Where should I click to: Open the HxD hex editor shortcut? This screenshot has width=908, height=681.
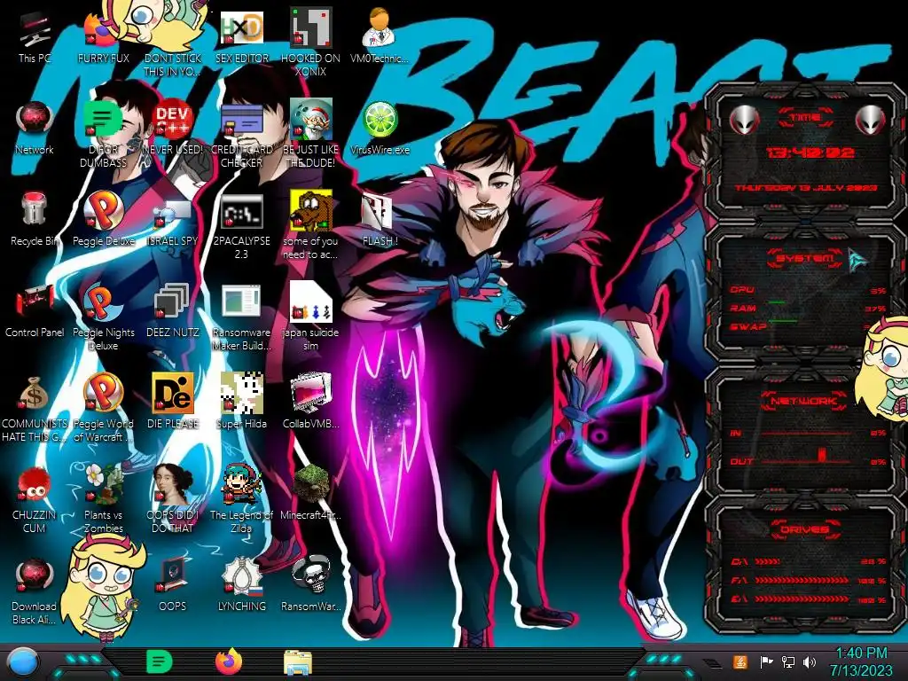coord(241,37)
